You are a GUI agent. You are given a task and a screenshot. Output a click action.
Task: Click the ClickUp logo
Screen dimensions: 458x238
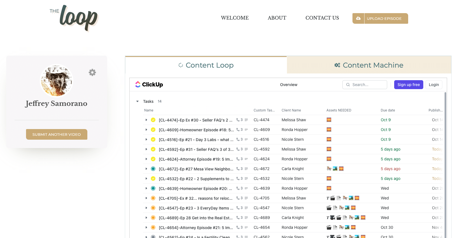149,84
